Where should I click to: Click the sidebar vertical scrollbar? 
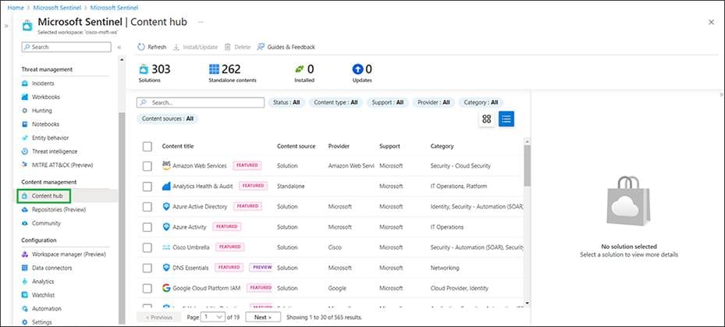point(122,219)
